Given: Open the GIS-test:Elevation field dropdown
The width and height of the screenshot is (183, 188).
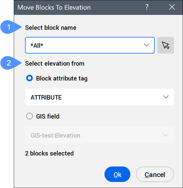Looking at the screenshot, I should [x=99, y=135].
